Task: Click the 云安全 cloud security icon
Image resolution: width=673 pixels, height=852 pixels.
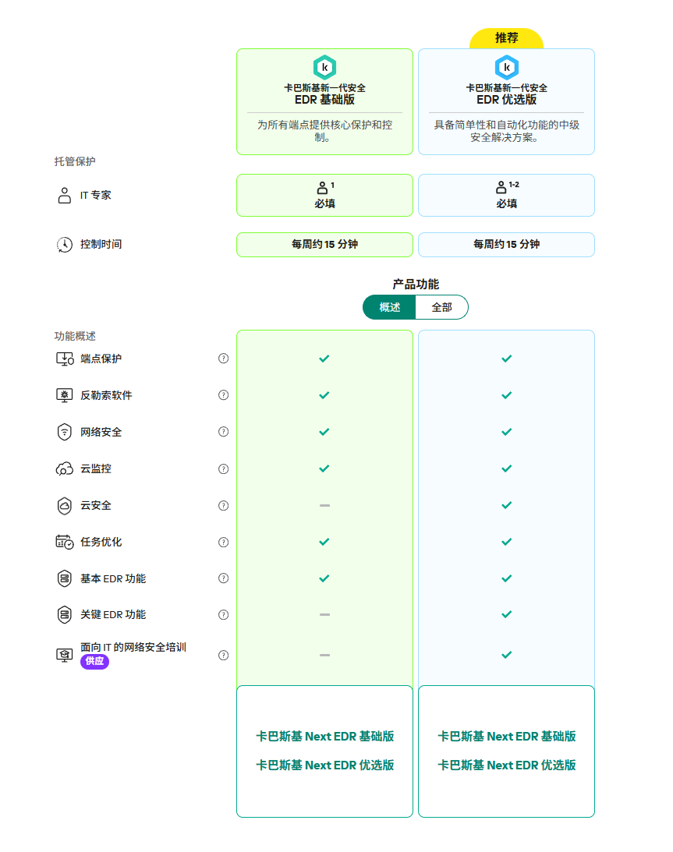Action: [x=64, y=505]
